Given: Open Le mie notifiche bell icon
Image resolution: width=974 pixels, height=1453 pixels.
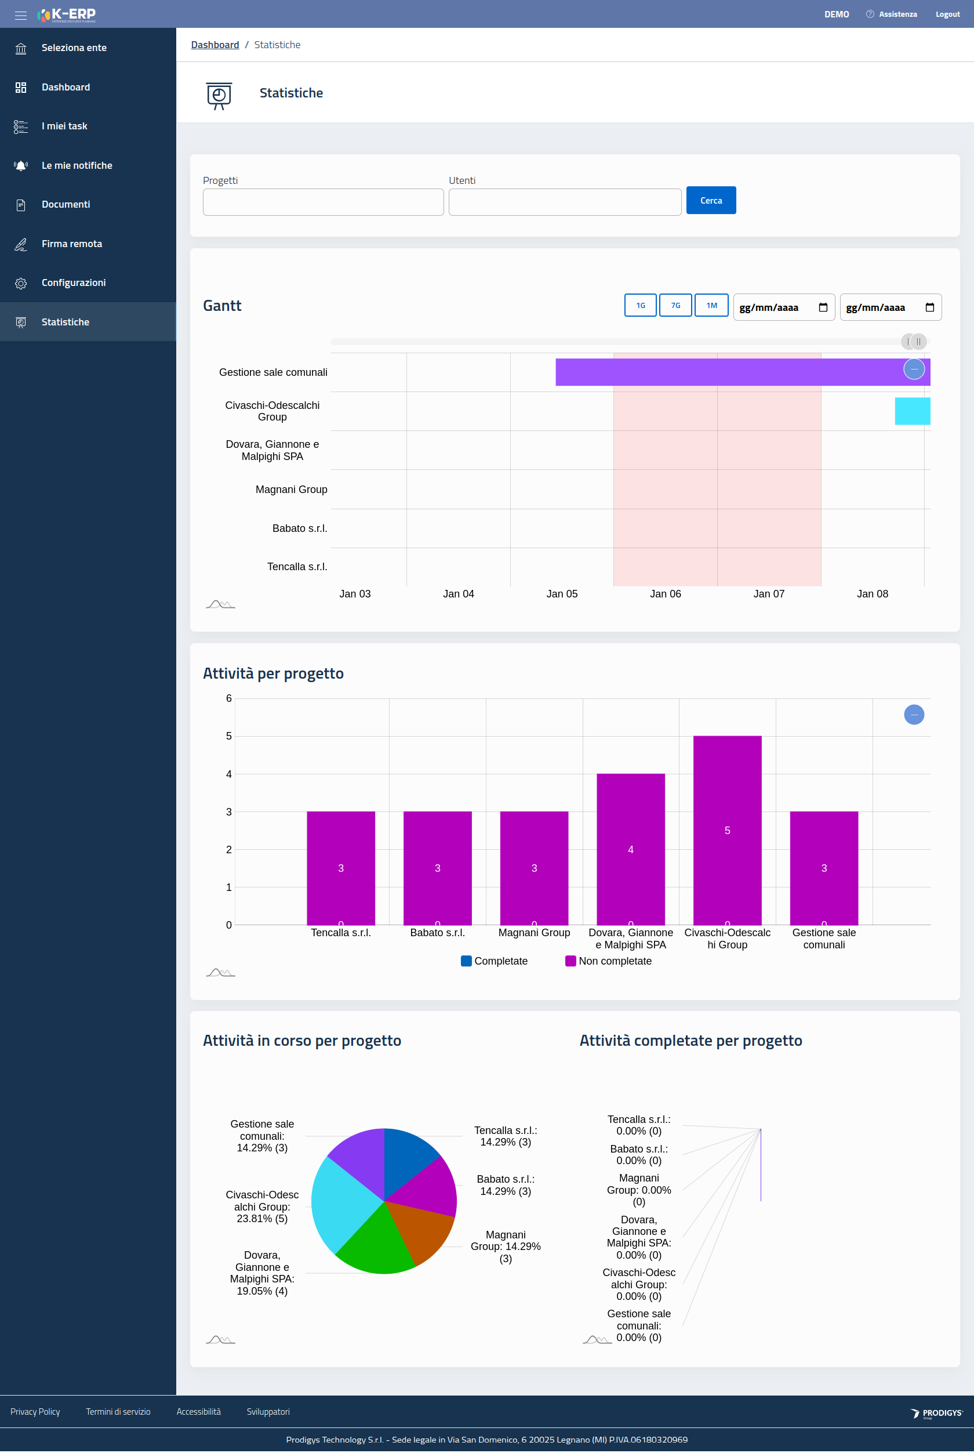Looking at the screenshot, I should tap(20, 166).
